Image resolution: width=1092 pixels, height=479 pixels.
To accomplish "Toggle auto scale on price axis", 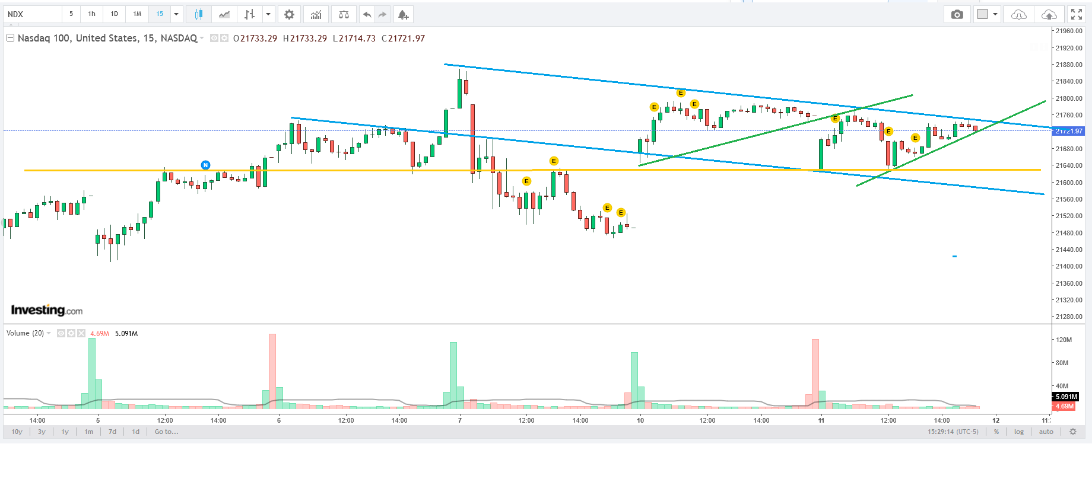I will point(1046,432).
